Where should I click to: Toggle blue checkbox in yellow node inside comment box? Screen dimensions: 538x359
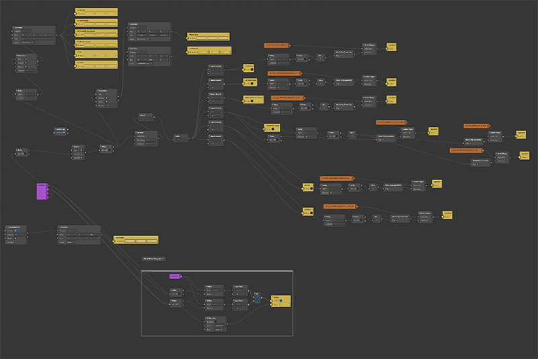(280, 301)
